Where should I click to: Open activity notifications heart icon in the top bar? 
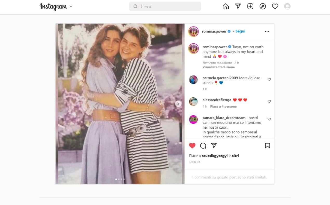(275, 6)
